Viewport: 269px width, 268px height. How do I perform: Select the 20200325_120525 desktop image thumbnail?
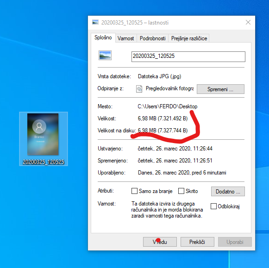(43, 134)
